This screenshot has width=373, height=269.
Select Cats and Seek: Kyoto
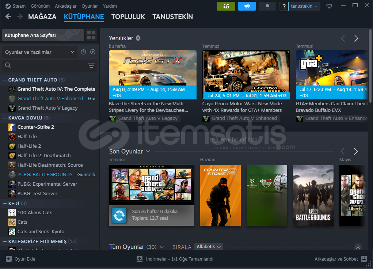point(41,232)
